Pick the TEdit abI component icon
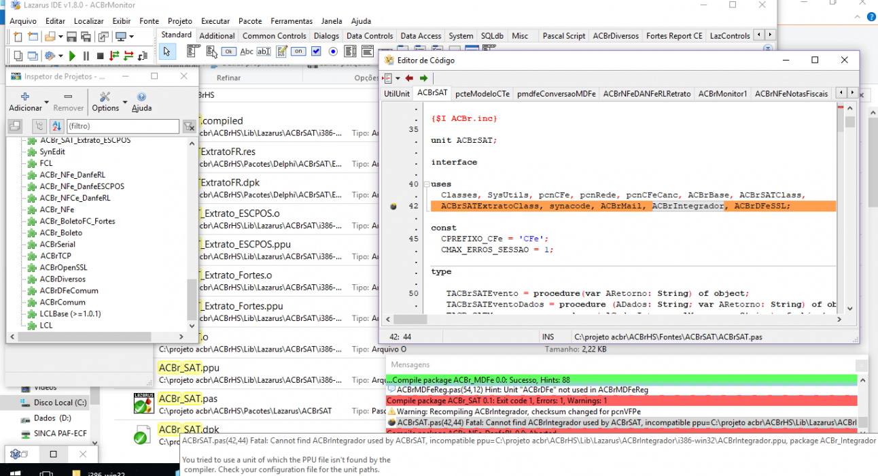This screenshot has width=878, height=476. 264,52
